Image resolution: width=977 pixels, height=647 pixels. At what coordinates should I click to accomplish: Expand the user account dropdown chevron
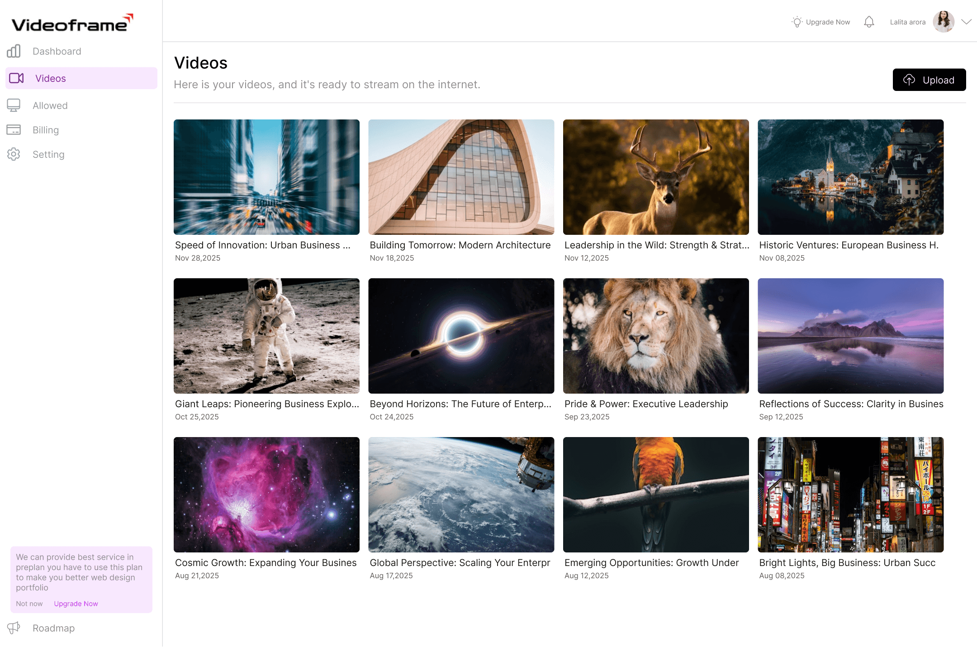[x=967, y=22]
